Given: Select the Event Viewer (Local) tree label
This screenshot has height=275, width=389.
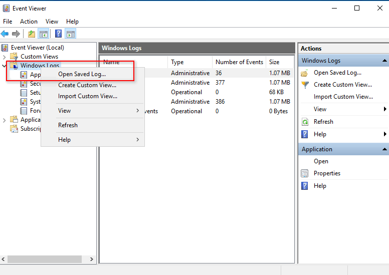Looking at the screenshot, I should [x=38, y=48].
